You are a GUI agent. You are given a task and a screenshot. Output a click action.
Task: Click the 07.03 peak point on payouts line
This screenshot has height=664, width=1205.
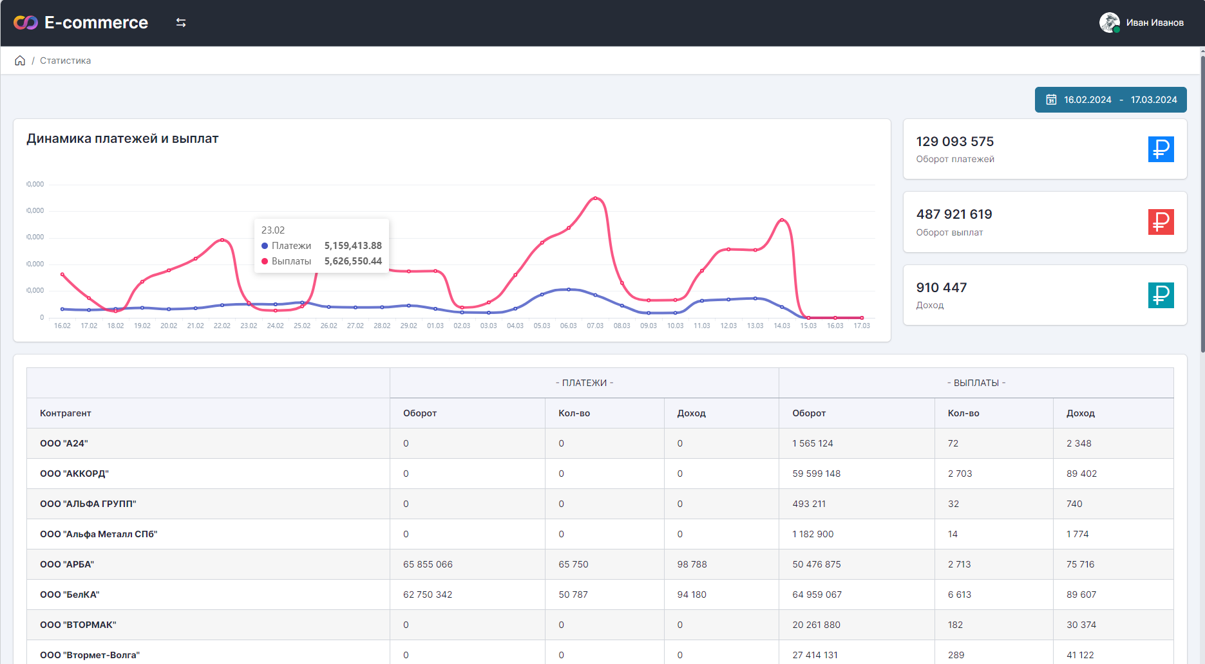(595, 198)
